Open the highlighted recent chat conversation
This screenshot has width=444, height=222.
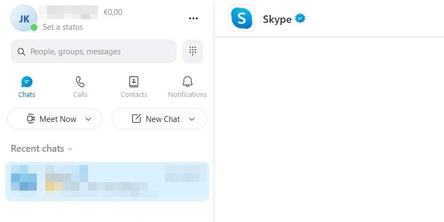(107, 182)
